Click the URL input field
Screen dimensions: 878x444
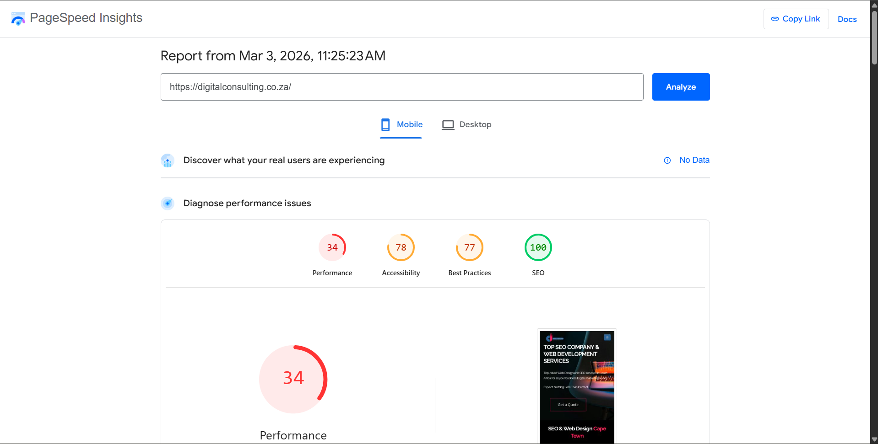(x=402, y=87)
